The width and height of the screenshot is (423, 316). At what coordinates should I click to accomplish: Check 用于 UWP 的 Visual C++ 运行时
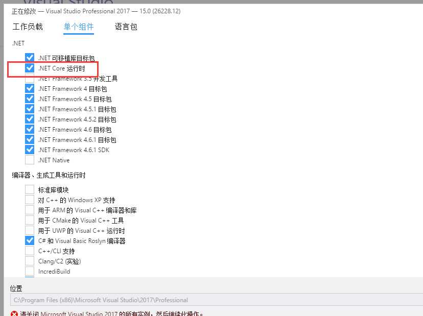pyautogui.click(x=30, y=231)
